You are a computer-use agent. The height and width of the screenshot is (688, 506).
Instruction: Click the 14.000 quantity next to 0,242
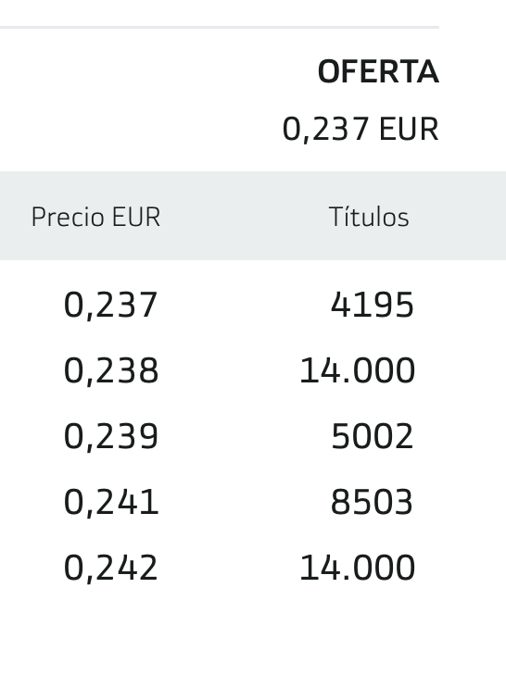click(357, 568)
